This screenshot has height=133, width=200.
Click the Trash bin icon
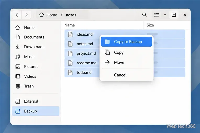click(18, 86)
